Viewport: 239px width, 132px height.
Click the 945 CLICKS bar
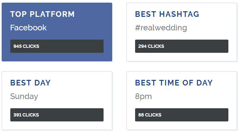pyautogui.click(x=57, y=46)
